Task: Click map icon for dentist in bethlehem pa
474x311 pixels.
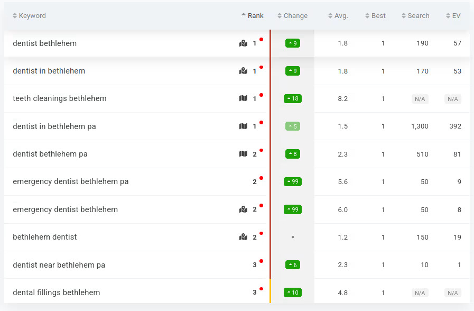Action: (243, 126)
